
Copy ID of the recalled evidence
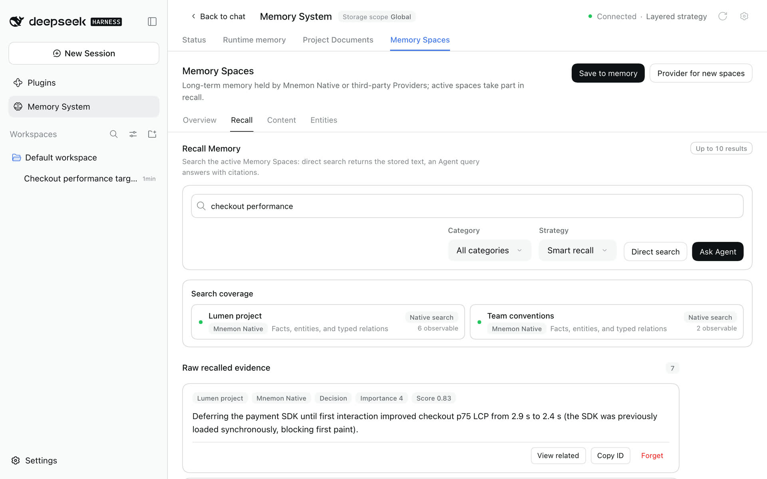click(610, 455)
